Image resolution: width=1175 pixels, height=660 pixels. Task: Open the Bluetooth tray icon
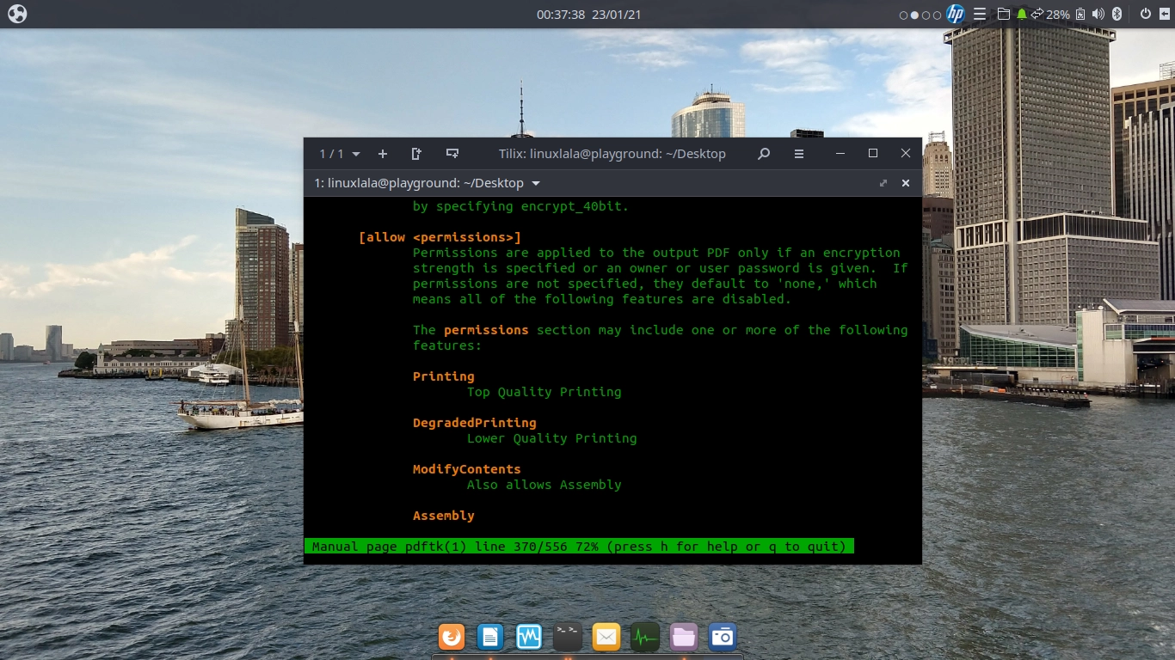tap(1117, 15)
